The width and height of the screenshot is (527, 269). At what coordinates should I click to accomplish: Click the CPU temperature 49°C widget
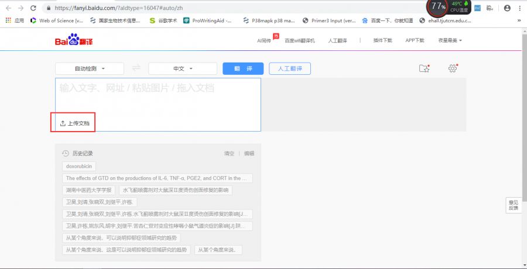(460, 6)
